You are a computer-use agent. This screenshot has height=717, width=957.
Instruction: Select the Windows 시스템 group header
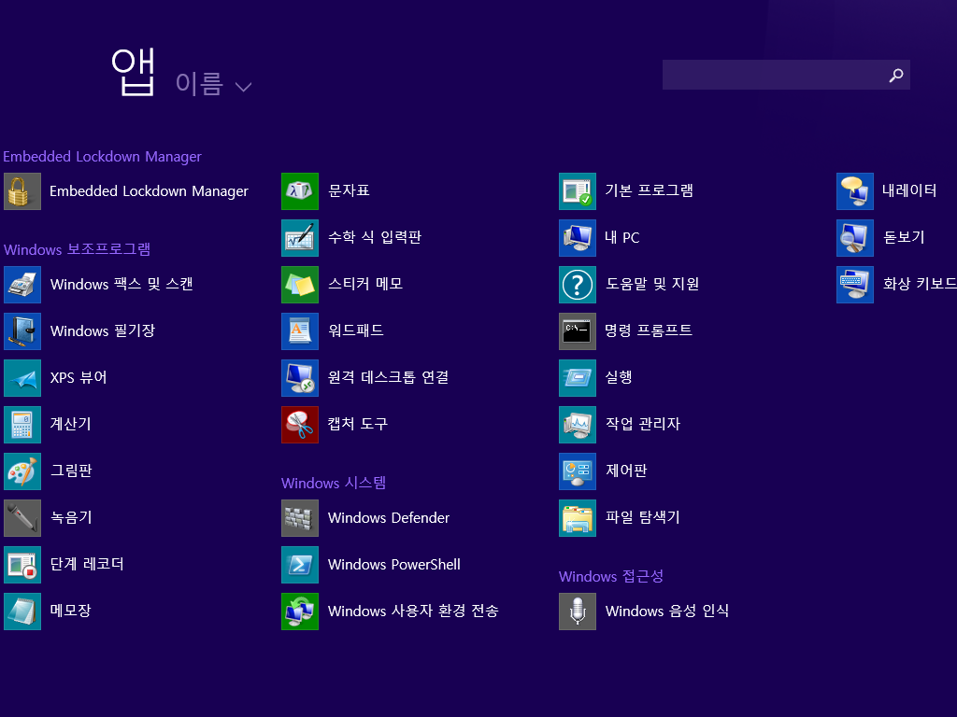point(334,483)
